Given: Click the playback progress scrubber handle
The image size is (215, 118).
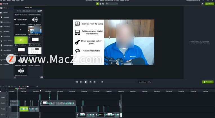Looking at the screenshot, I should pos(102,82).
